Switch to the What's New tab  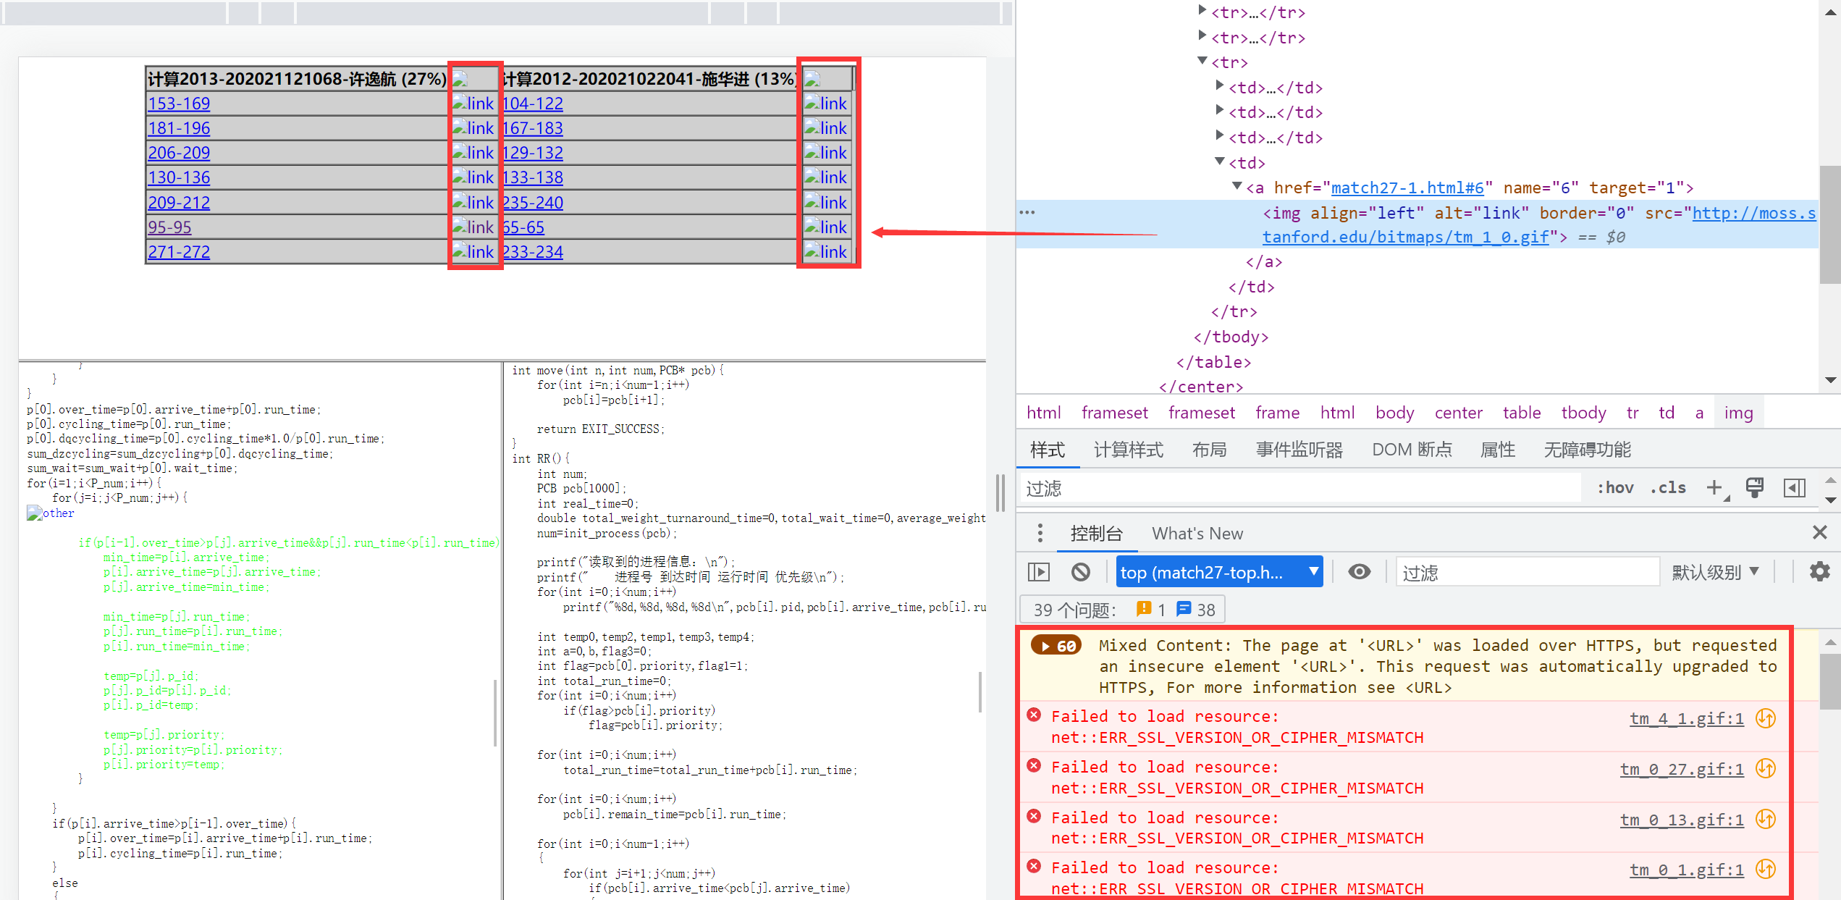tap(1197, 534)
